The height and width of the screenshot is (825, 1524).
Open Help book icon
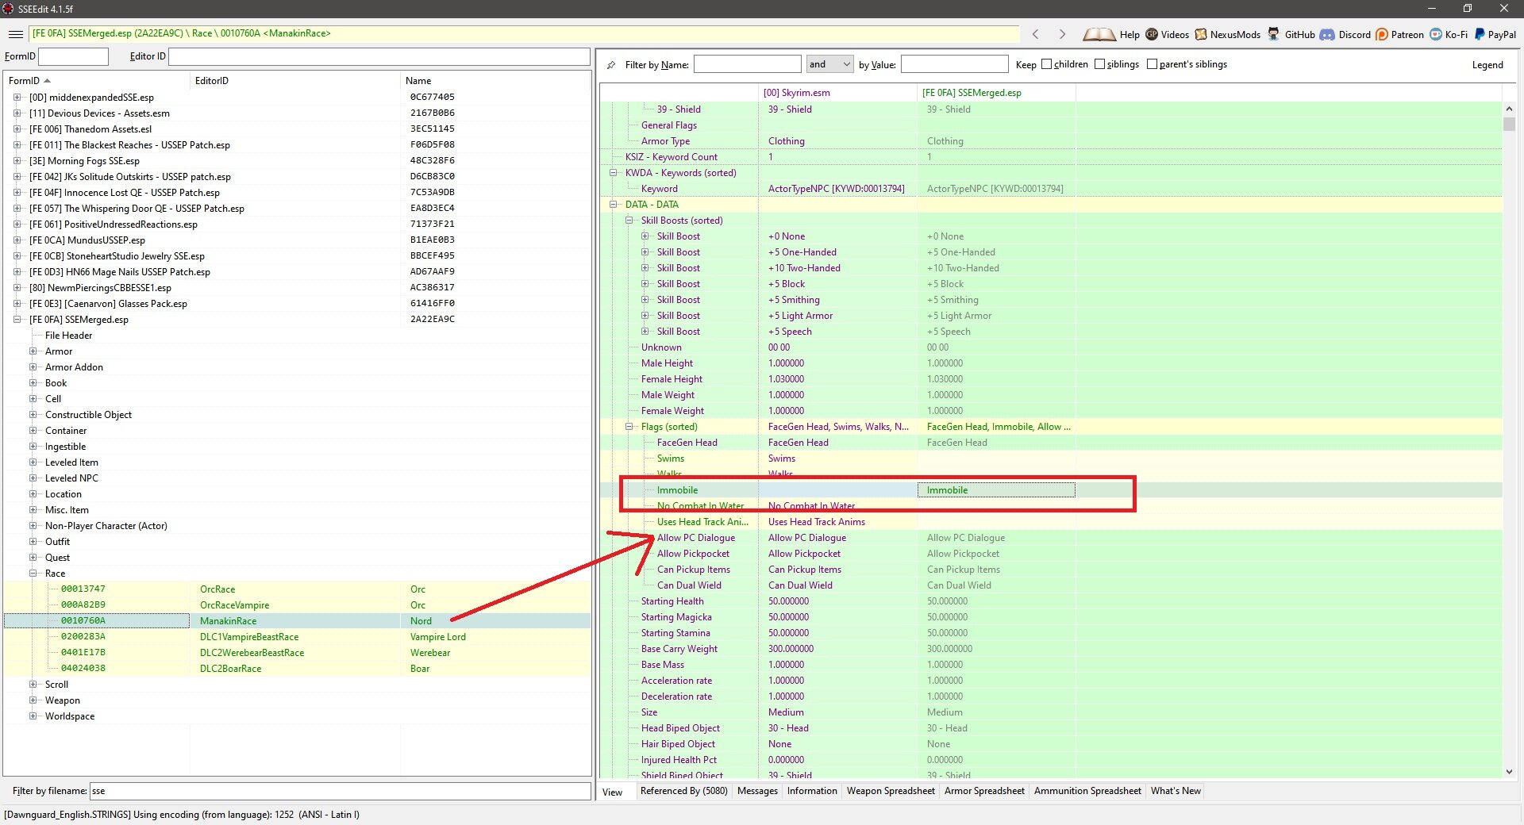pos(1099,34)
